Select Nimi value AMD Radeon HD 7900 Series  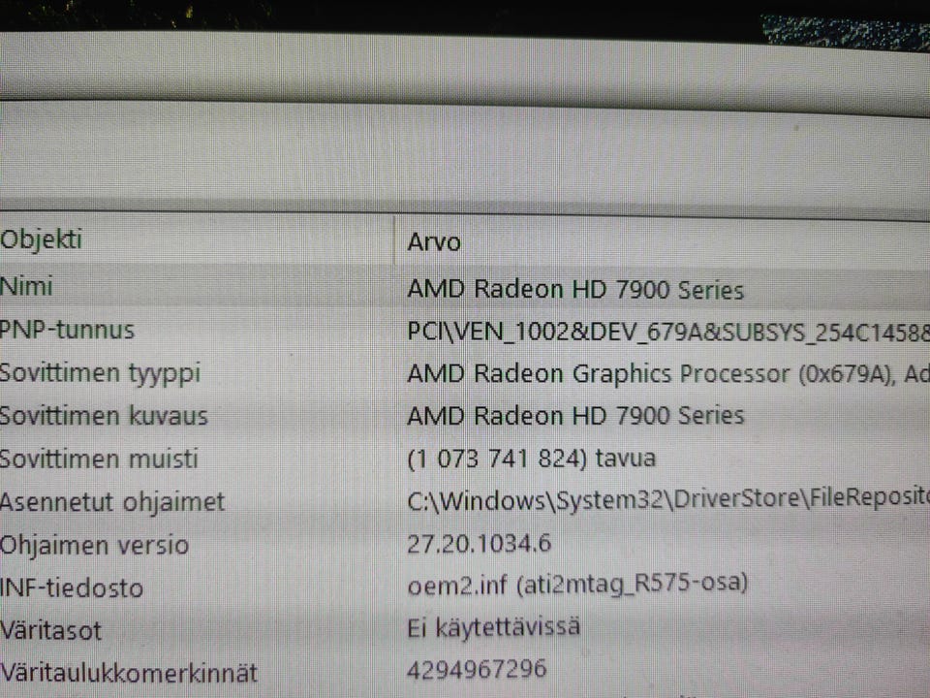[575, 290]
